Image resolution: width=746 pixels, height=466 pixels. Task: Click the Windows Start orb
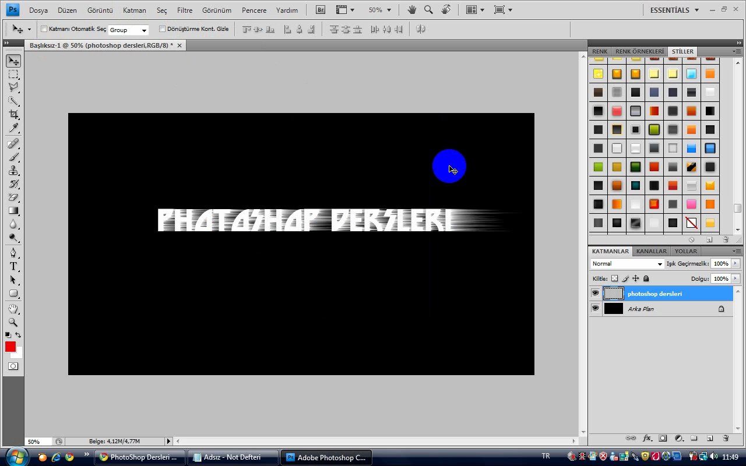pos(16,456)
